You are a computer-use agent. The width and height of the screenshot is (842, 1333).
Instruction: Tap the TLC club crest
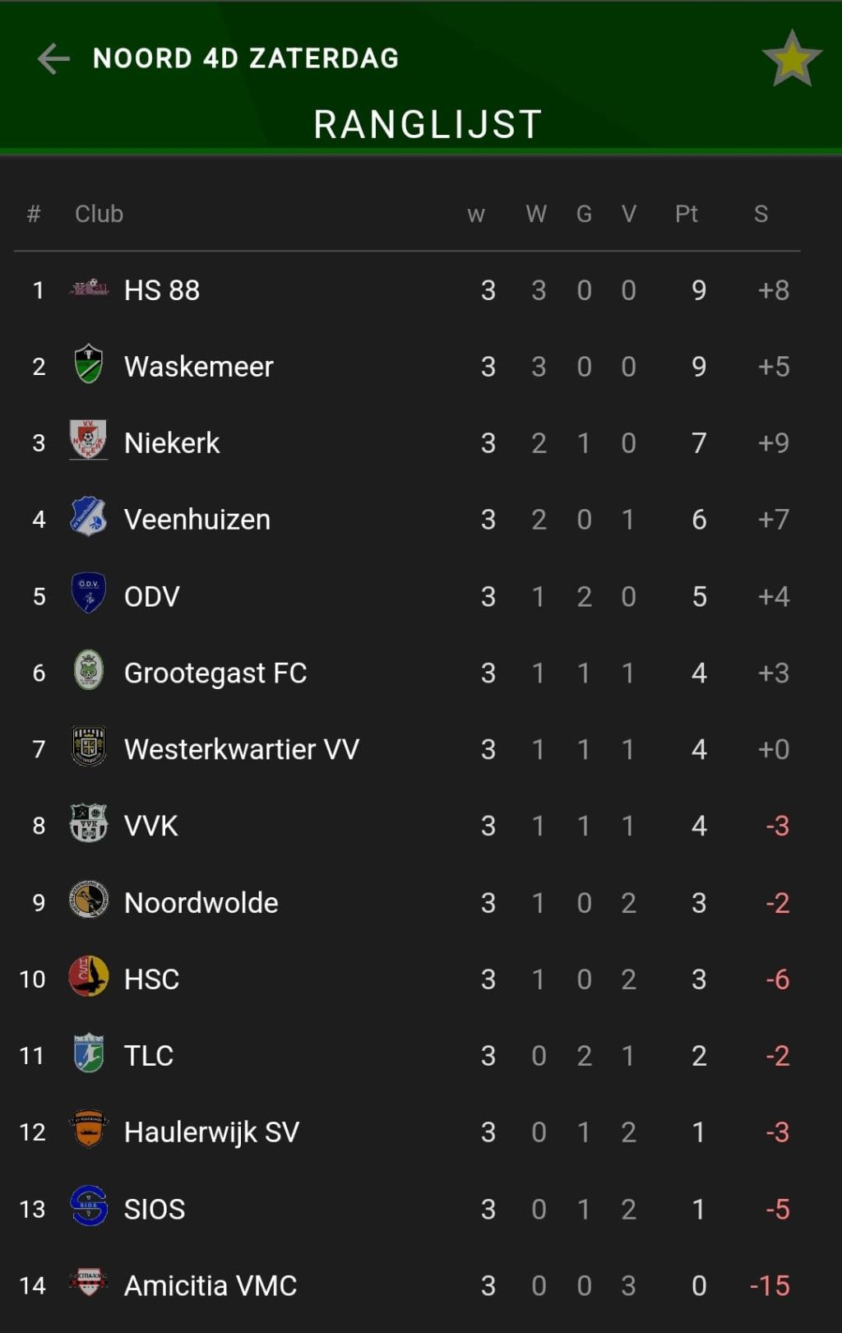[89, 1053]
